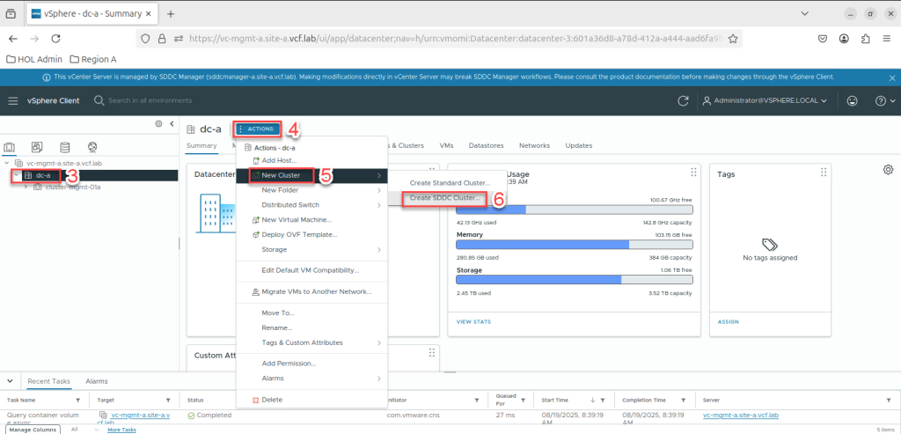Image resolution: width=901 pixels, height=434 pixels.
Task: Collapse vc-mgmt-a.site-a.vcf.lab tree node
Action: 6,164
